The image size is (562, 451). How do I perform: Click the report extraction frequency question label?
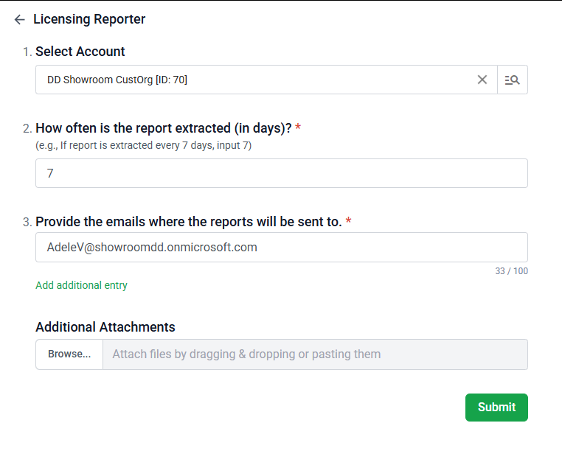pyautogui.click(x=163, y=128)
